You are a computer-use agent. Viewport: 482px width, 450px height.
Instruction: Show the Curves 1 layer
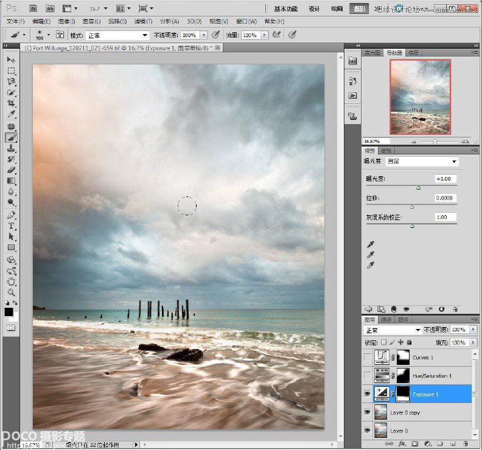pyautogui.click(x=368, y=357)
